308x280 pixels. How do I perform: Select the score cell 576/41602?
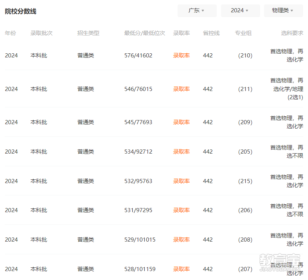138,56
